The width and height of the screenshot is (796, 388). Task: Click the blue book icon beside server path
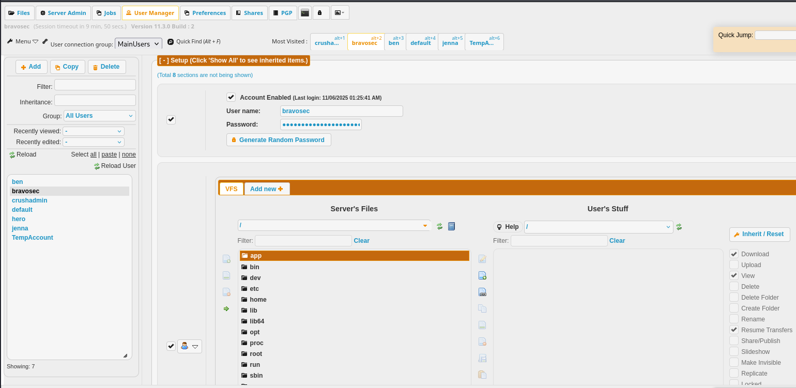451,226
